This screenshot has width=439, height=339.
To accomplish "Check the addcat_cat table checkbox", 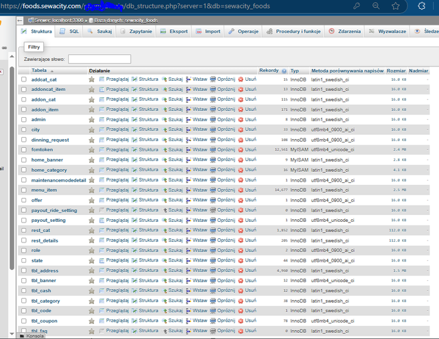I will [x=24, y=79].
